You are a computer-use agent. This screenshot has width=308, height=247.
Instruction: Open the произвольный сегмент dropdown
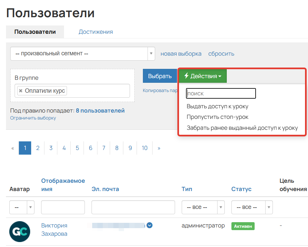[x=82, y=53]
